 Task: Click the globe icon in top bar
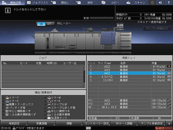(152, 2)
